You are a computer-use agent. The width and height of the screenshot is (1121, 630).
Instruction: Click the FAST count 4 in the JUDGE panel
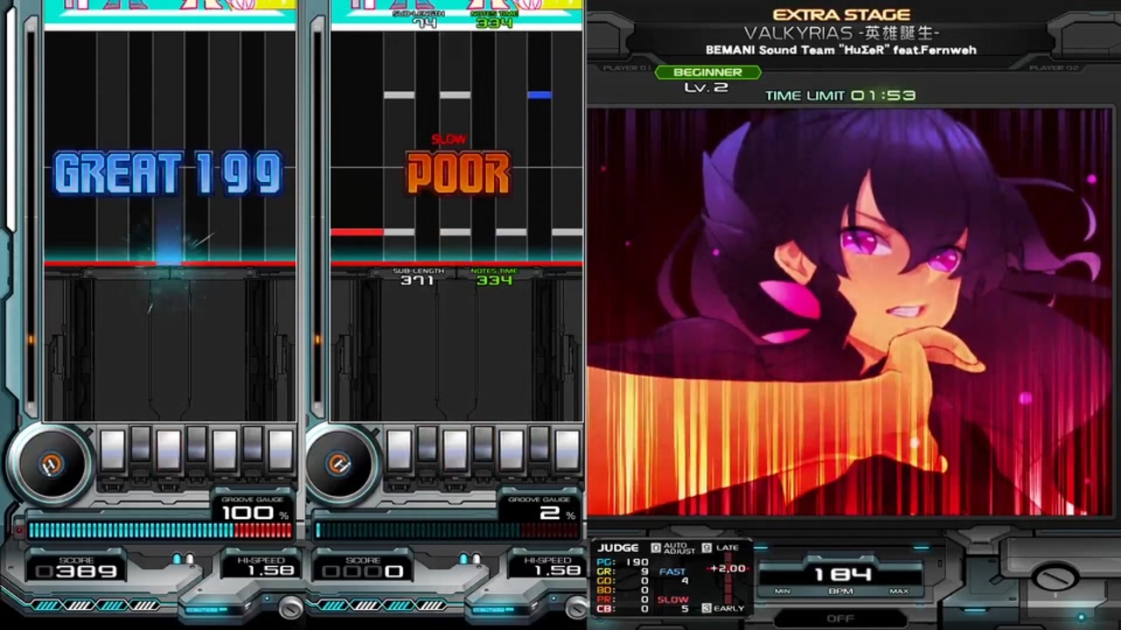[x=684, y=580]
